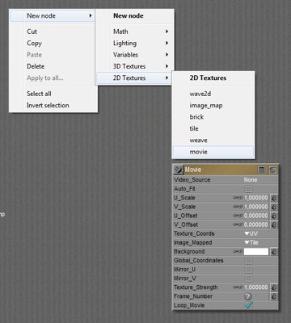Screen dimensions: 291x323
Task: Collapse the Movie node parameters panel icon
Action: tap(262, 170)
